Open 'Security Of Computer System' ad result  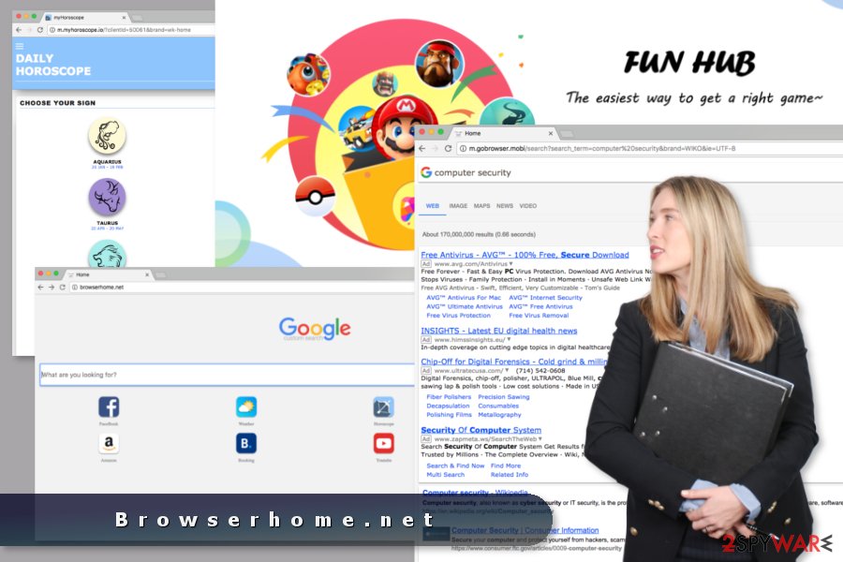point(481,430)
